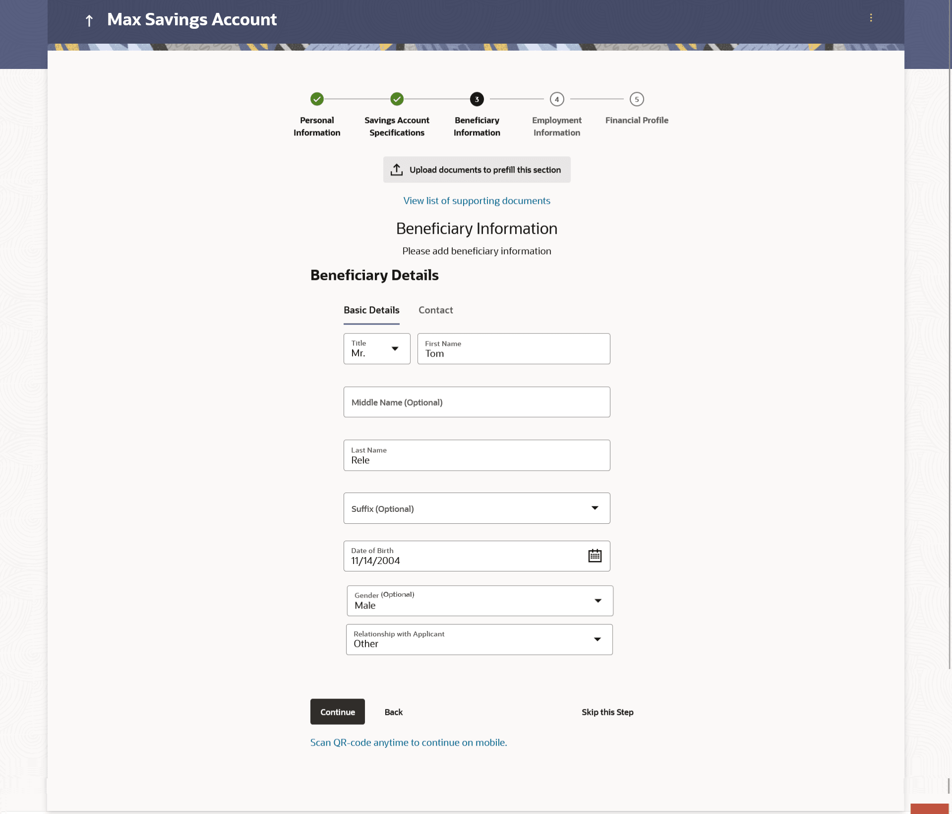The width and height of the screenshot is (952, 814).
Task: Click the back arrow beside Max Savings Account
Action: pyautogui.click(x=89, y=20)
